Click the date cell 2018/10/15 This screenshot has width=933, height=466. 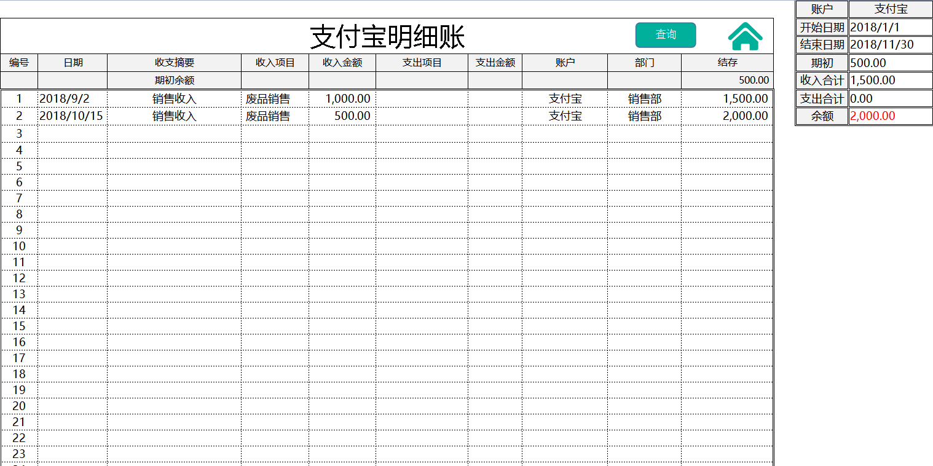coord(73,116)
